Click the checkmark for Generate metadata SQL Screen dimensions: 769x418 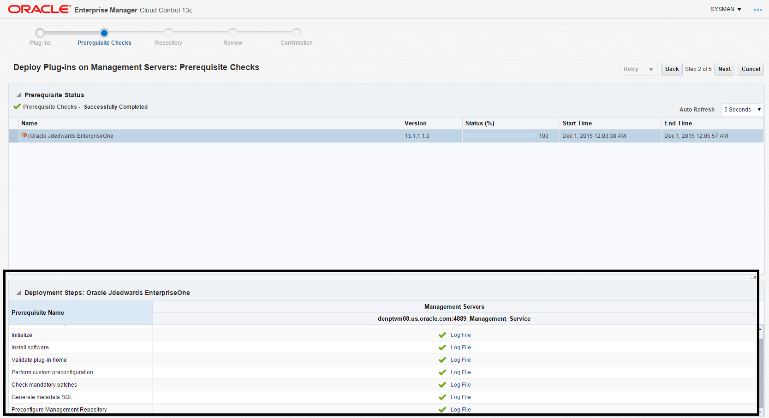[x=442, y=397]
